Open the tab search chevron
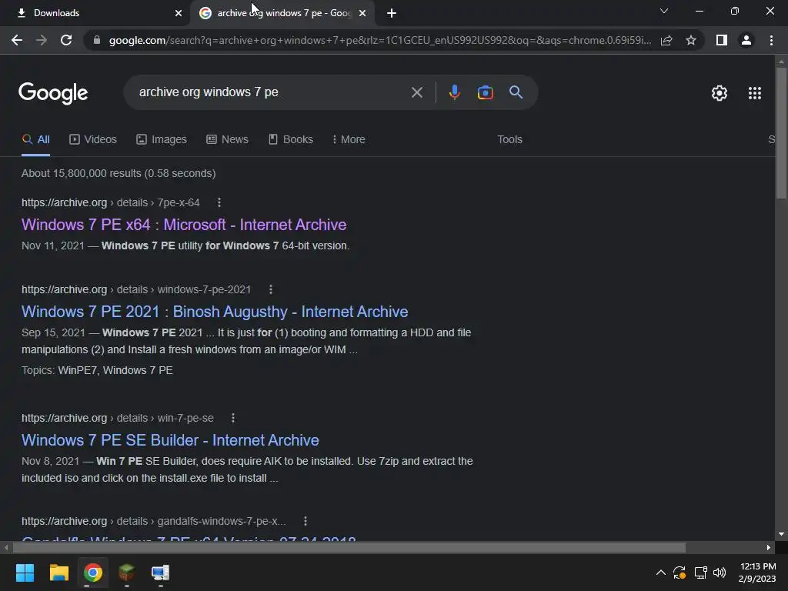Image resolution: width=788 pixels, height=591 pixels. click(664, 11)
